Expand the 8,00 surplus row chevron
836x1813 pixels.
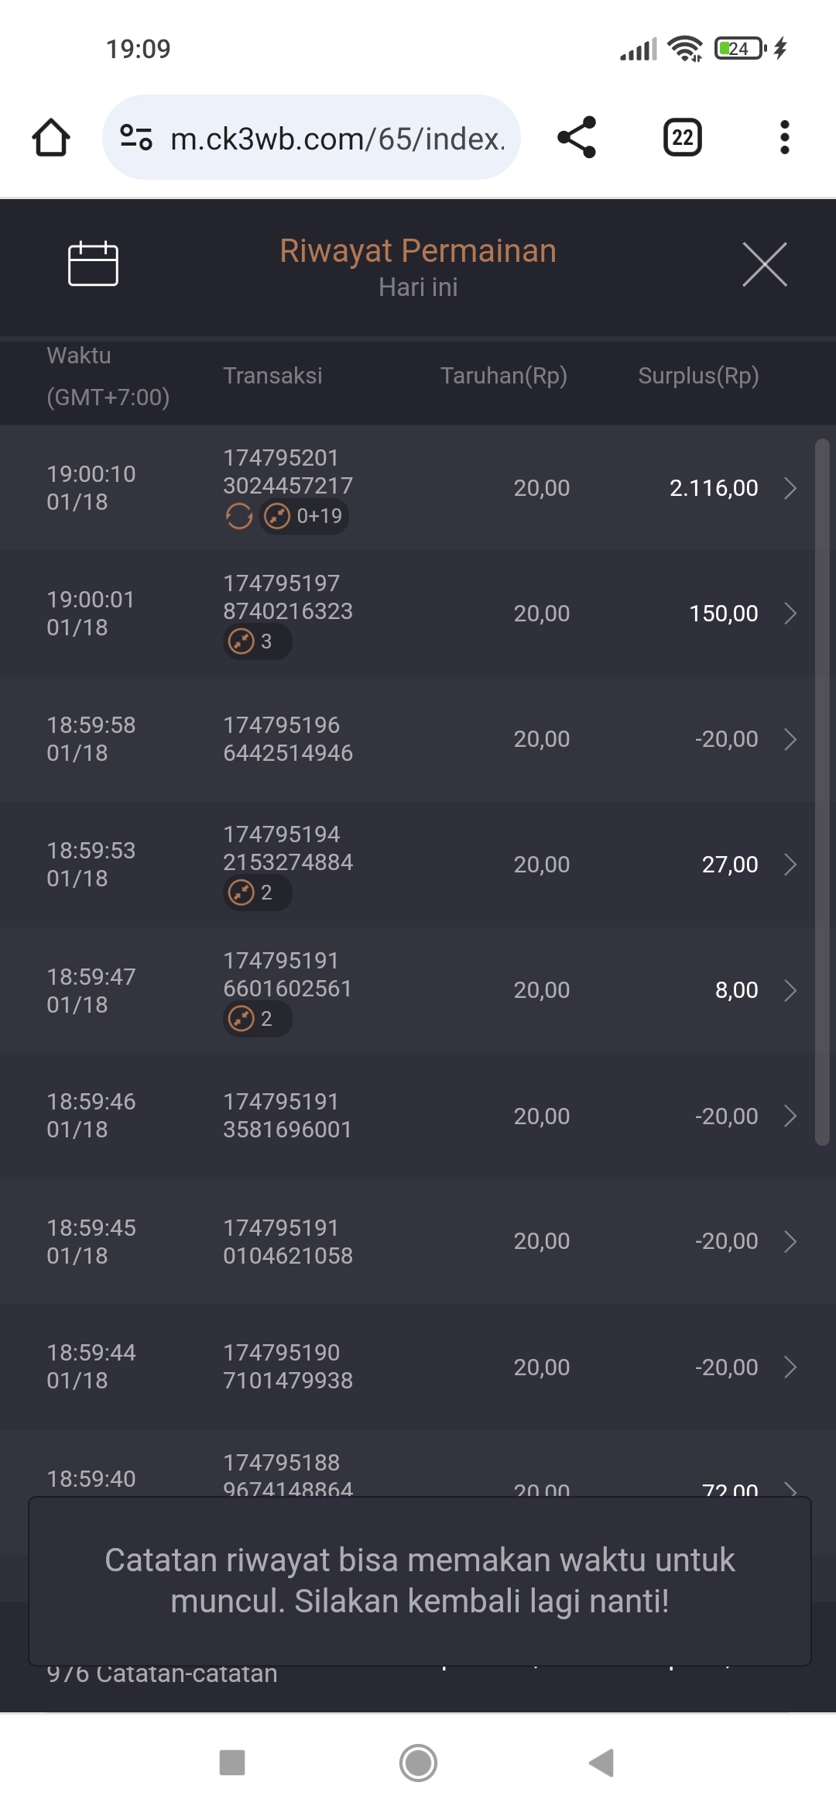coord(790,990)
